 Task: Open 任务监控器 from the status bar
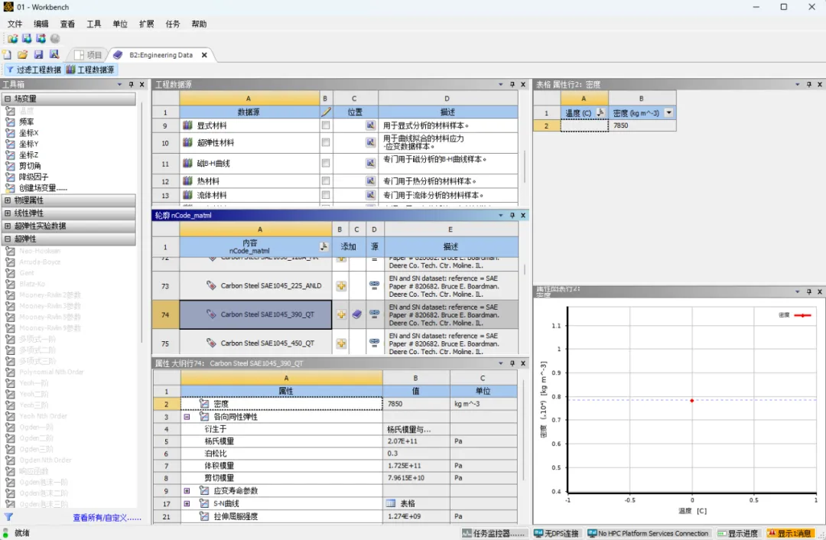[x=494, y=534]
